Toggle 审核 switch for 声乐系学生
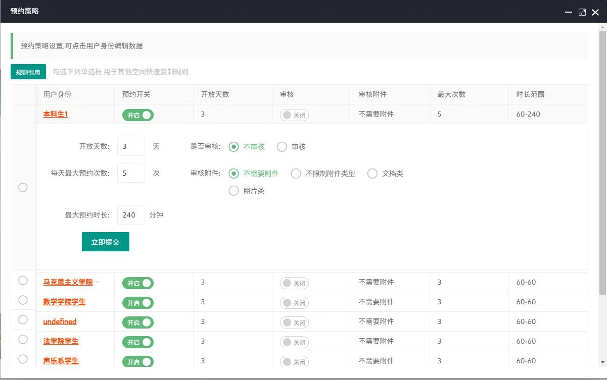This screenshot has width=607, height=380. click(x=295, y=362)
